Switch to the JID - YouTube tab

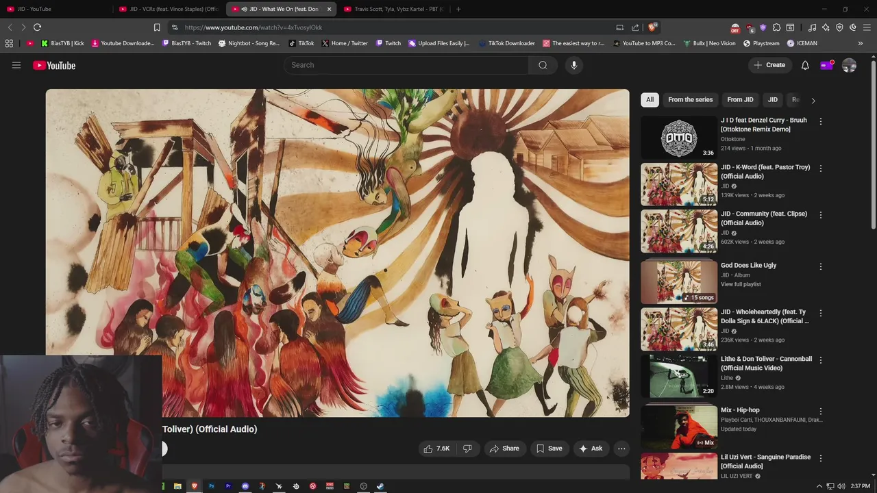coord(56,9)
